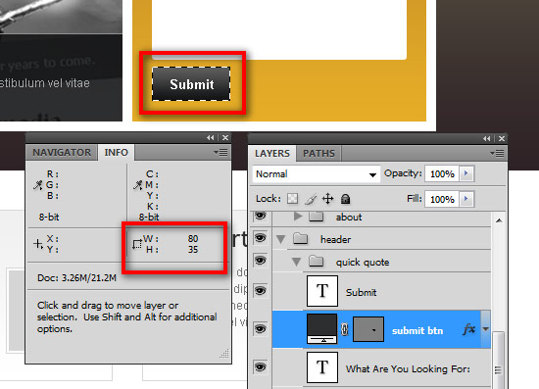Collapse the quick quote layer group
The height and width of the screenshot is (389, 539).
tap(296, 263)
